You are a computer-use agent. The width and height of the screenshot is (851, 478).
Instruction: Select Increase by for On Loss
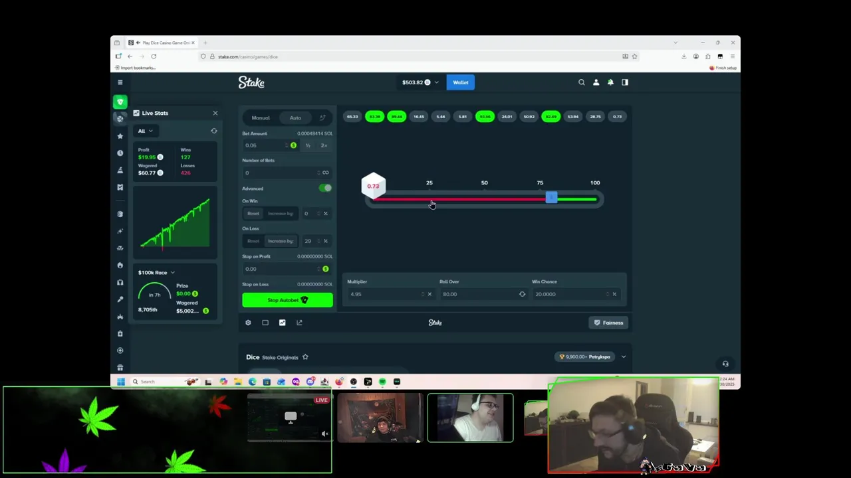coord(280,241)
